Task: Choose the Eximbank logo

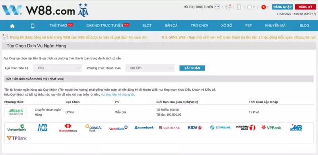Action: coord(220,128)
